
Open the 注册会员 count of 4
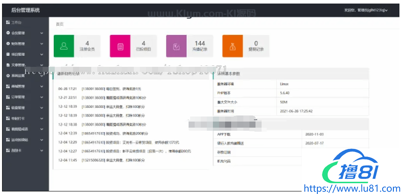[x=87, y=44]
